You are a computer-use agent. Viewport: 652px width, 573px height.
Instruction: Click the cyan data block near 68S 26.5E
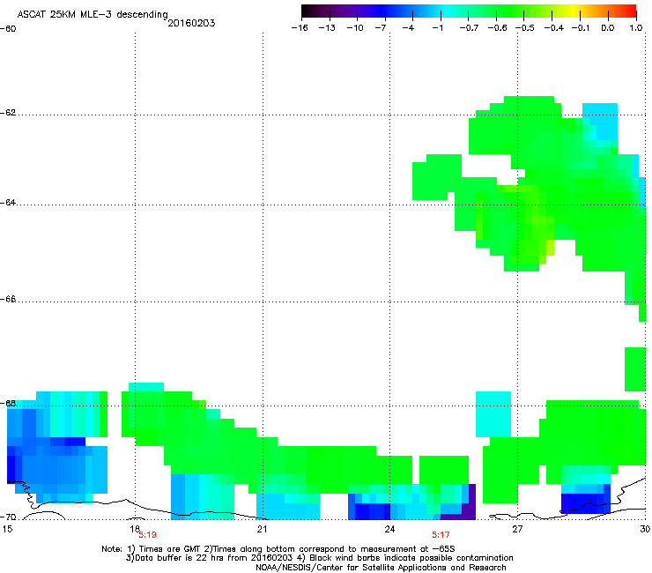(493, 414)
